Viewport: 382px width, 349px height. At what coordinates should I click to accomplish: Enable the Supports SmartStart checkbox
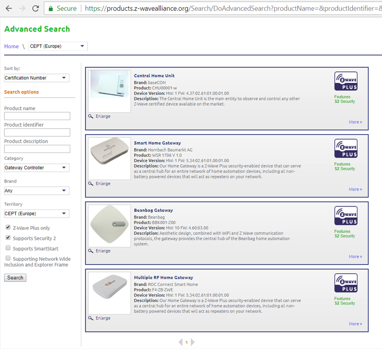[x=8, y=248]
